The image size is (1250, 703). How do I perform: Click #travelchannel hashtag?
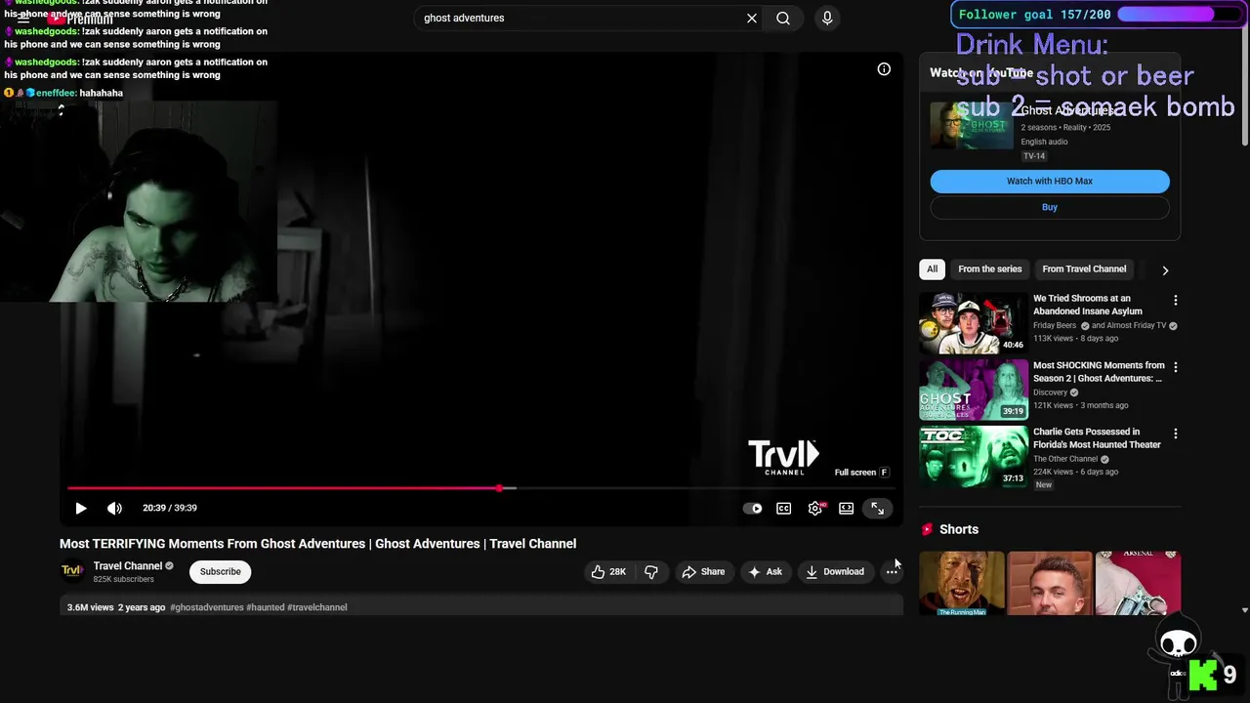coord(317,607)
